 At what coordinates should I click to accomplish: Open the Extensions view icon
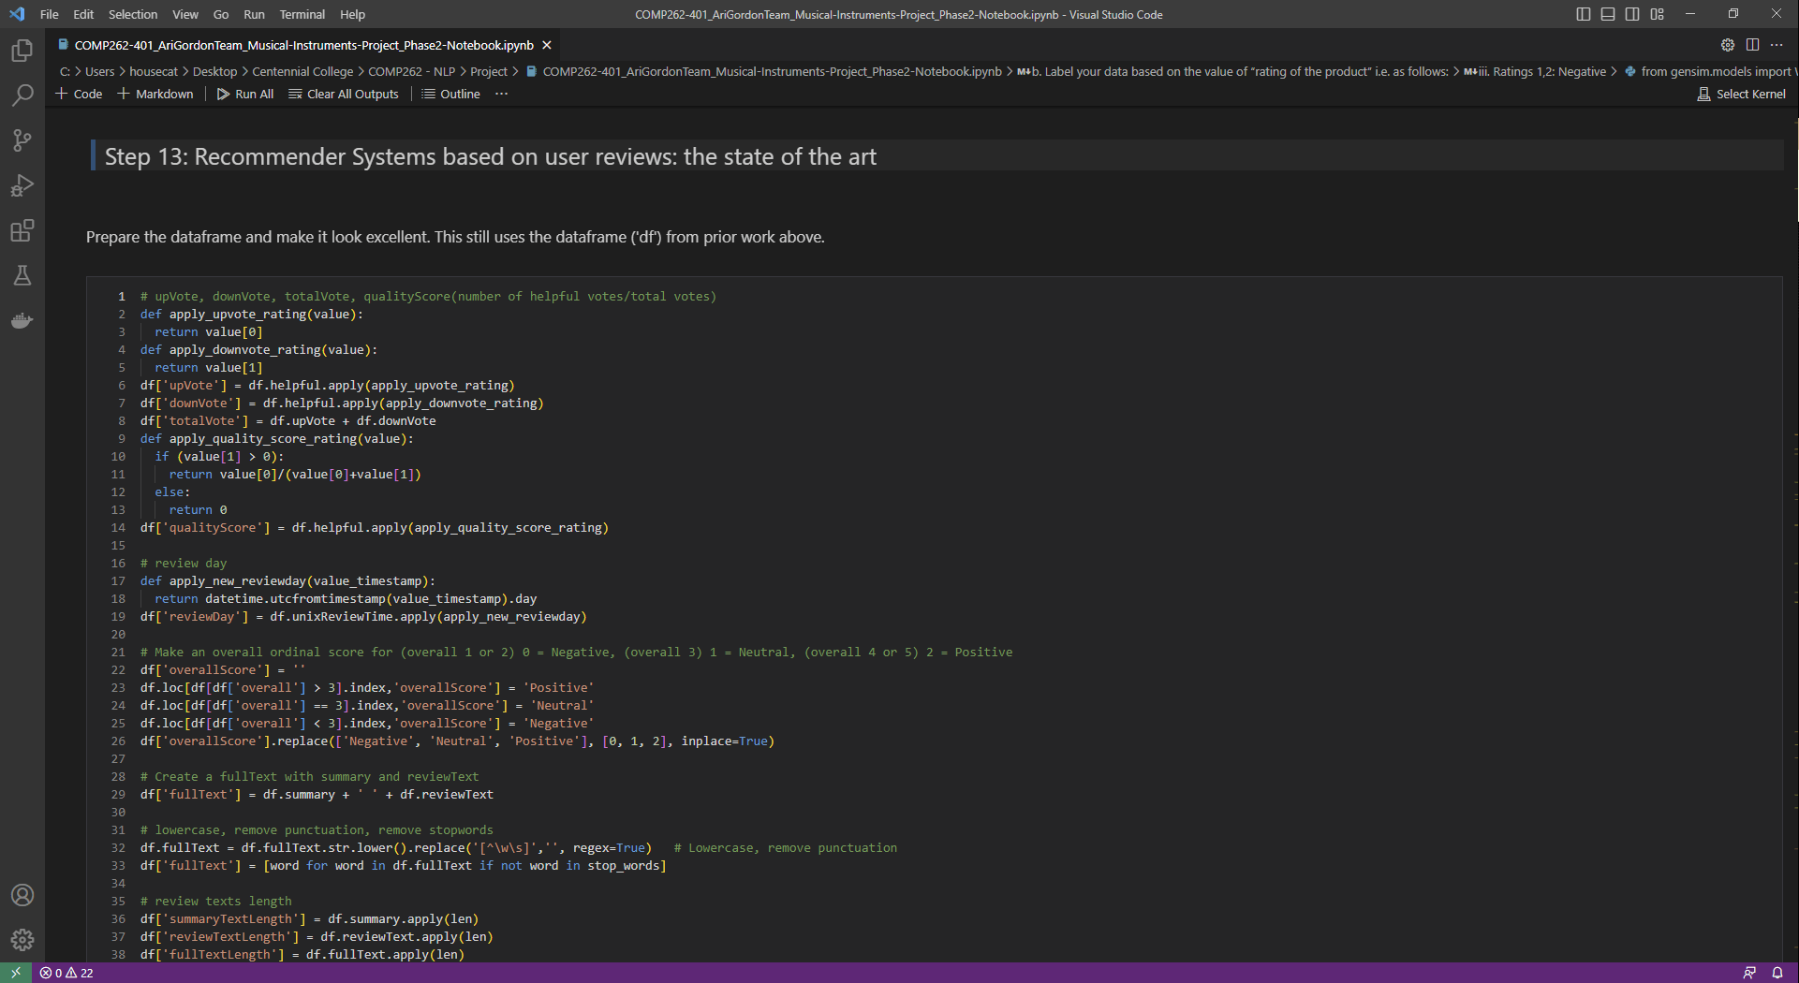pos(22,230)
